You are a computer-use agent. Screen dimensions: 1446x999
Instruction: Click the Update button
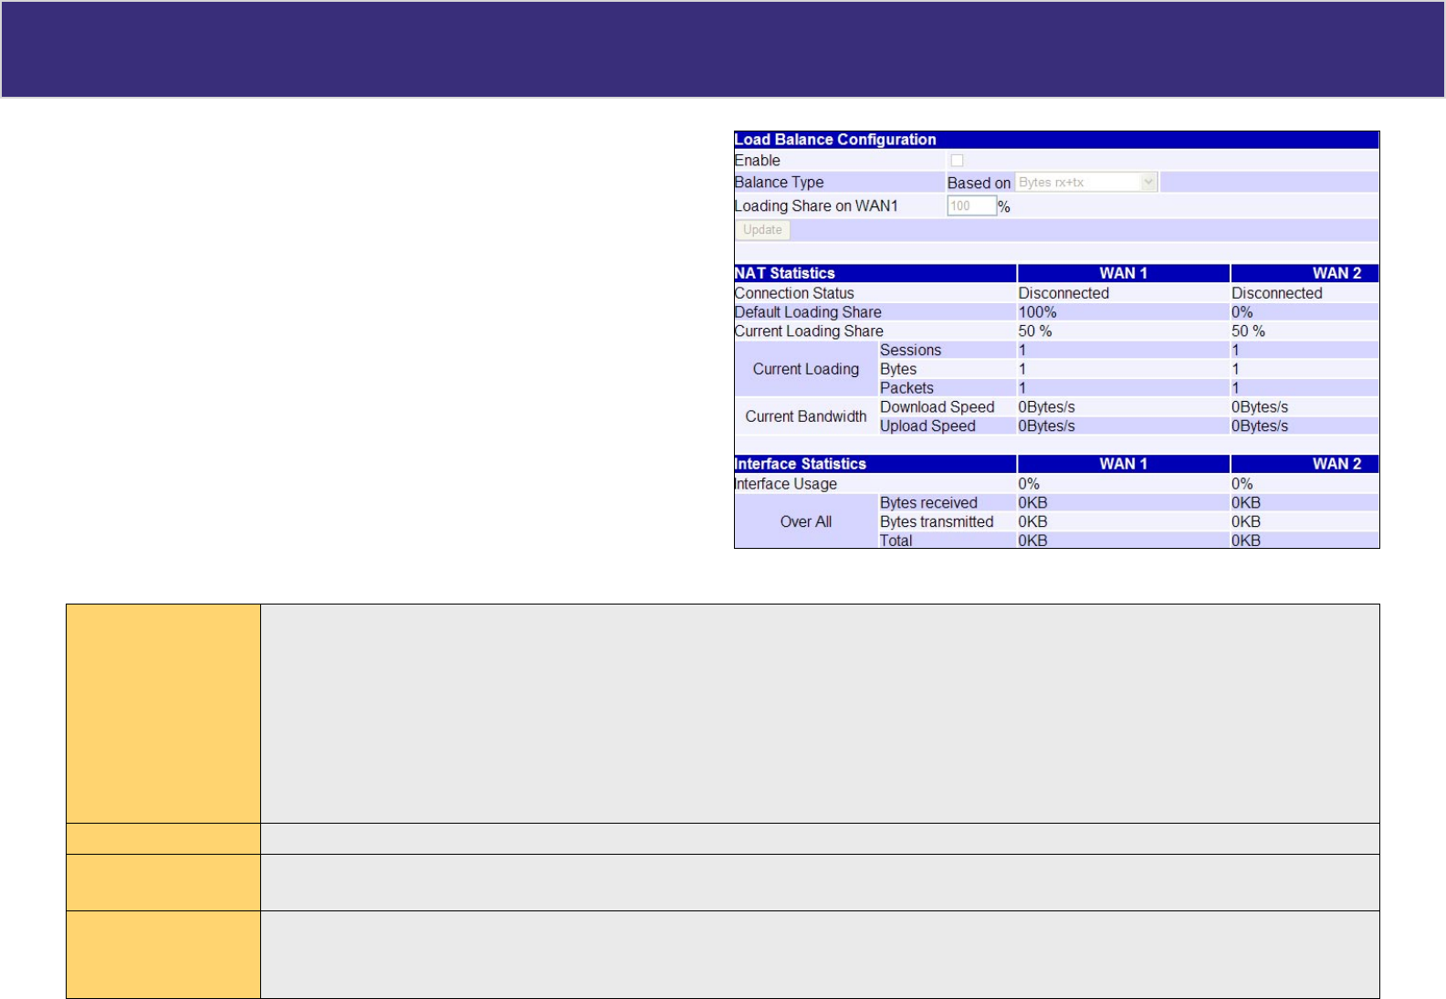[x=762, y=230]
